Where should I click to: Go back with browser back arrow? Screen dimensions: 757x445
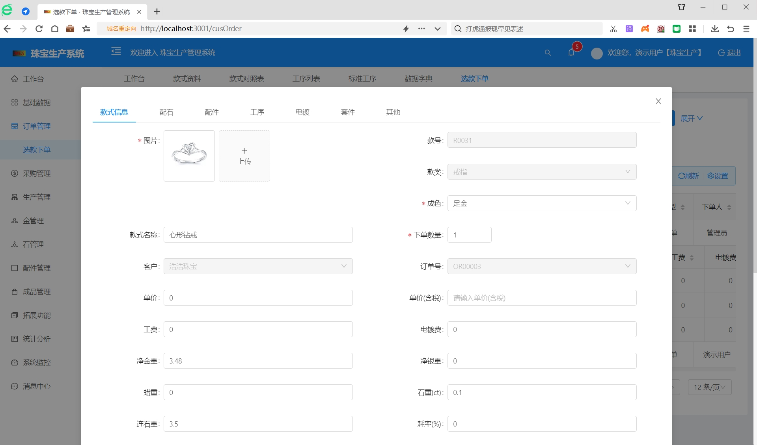tap(7, 29)
